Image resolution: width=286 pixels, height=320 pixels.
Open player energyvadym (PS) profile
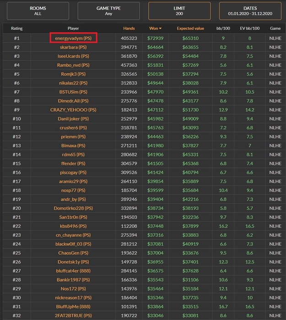click(73, 38)
